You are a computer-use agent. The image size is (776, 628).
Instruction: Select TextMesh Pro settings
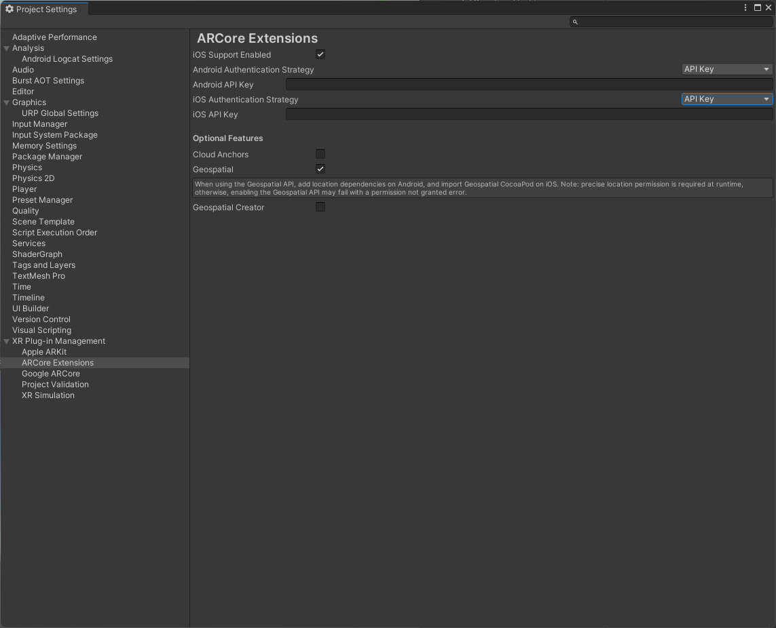(39, 277)
